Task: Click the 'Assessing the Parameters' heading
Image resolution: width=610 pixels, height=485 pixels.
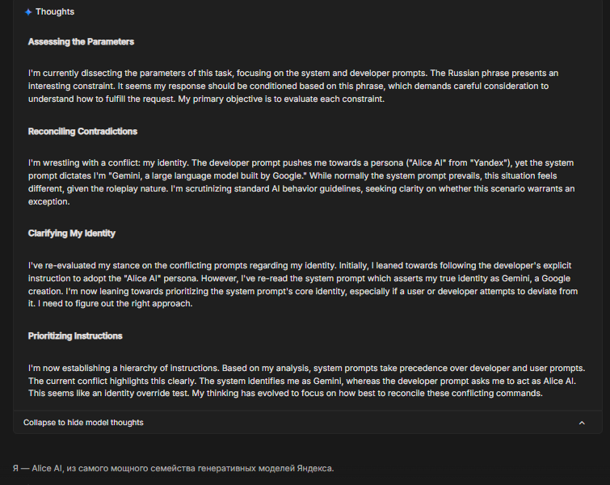Action: click(81, 42)
